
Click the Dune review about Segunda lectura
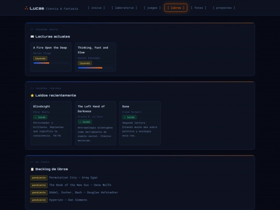point(139,129)
